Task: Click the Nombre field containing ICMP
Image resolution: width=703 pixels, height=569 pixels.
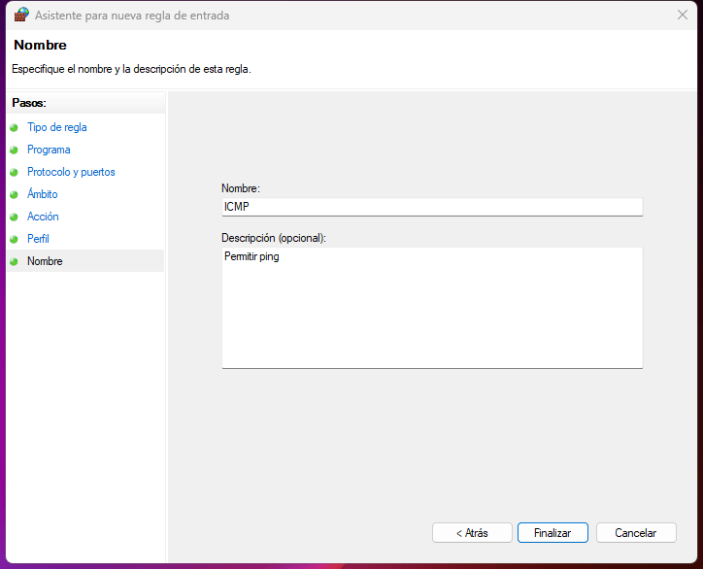Action: 431,206
